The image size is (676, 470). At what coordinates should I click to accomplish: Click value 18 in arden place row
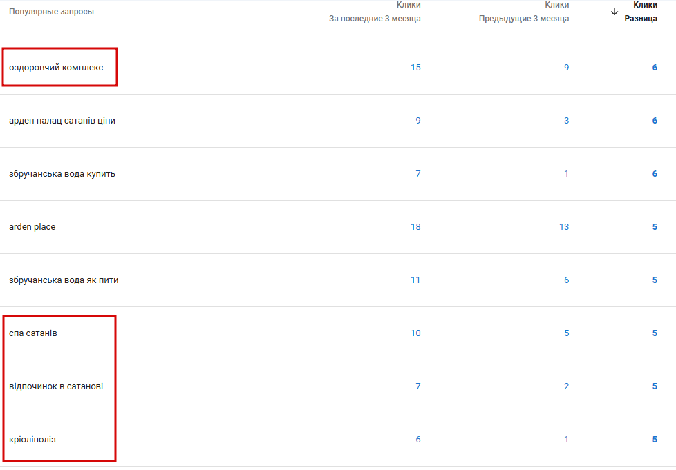point(415,227)
